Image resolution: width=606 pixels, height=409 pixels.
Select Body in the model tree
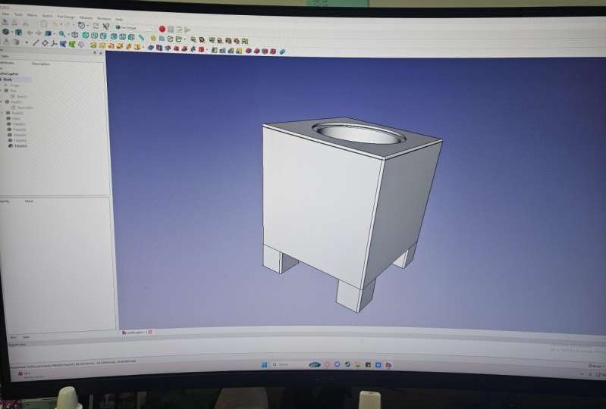click(8, 79)
